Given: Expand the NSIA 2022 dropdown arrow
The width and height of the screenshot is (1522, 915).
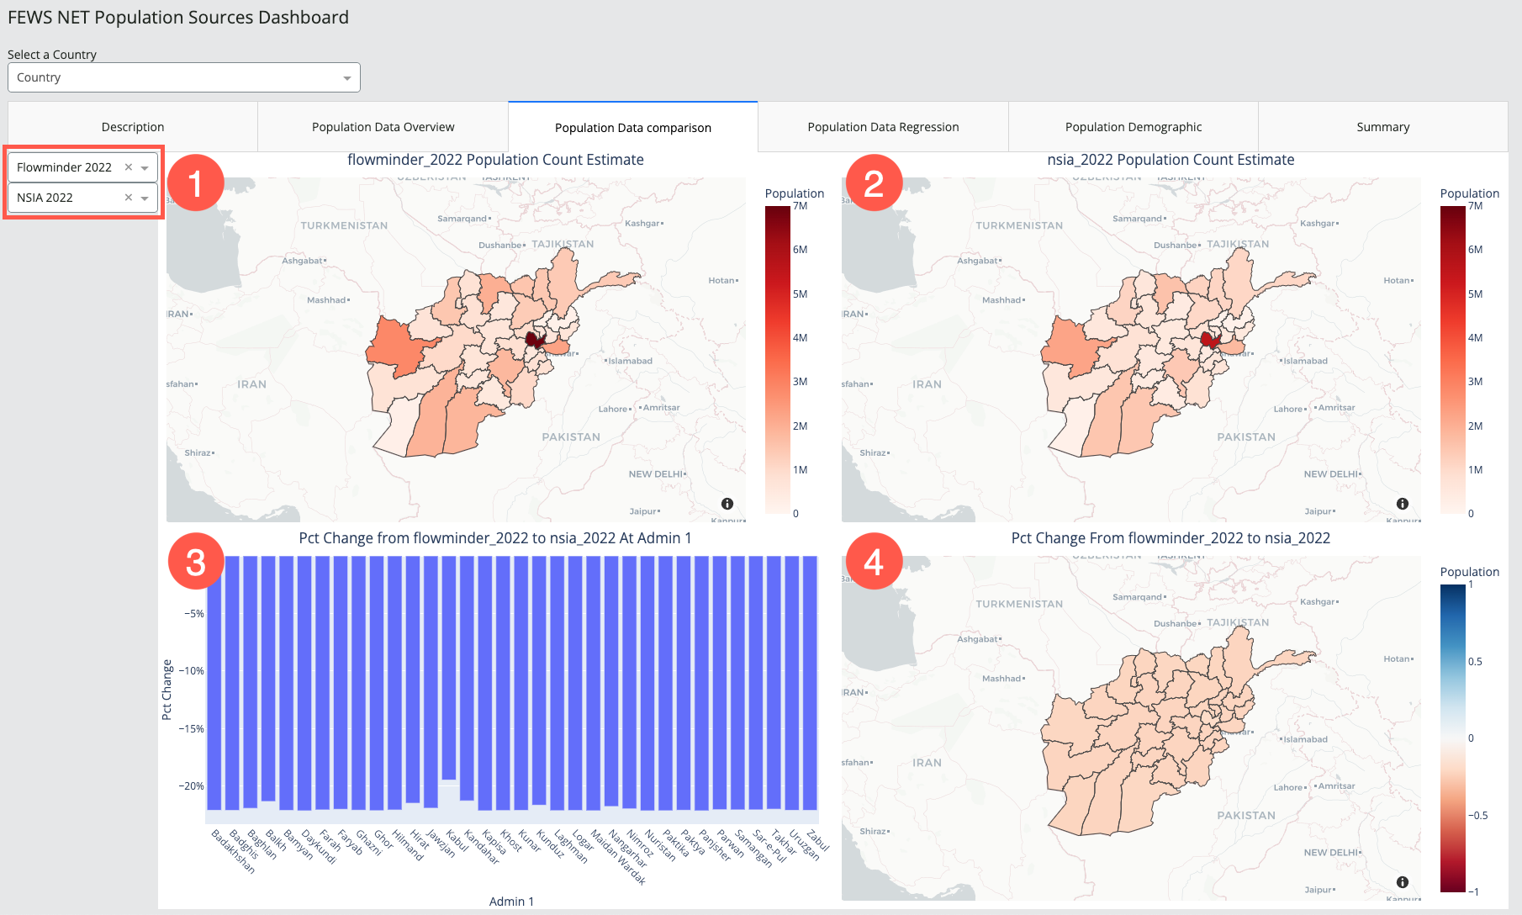Looking at the screenshot, I should click(x=145, y=198).
